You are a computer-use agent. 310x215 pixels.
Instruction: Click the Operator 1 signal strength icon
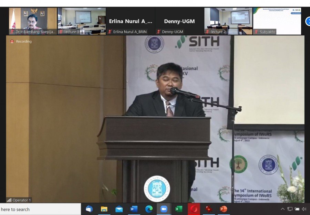9,200
